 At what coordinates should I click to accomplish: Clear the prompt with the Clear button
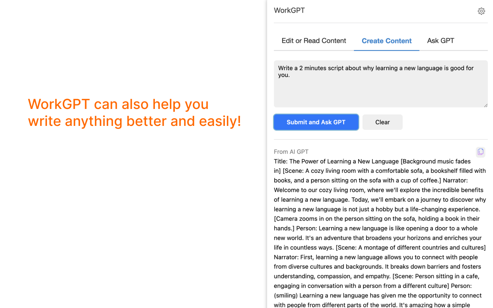click(x=382, y=122)
